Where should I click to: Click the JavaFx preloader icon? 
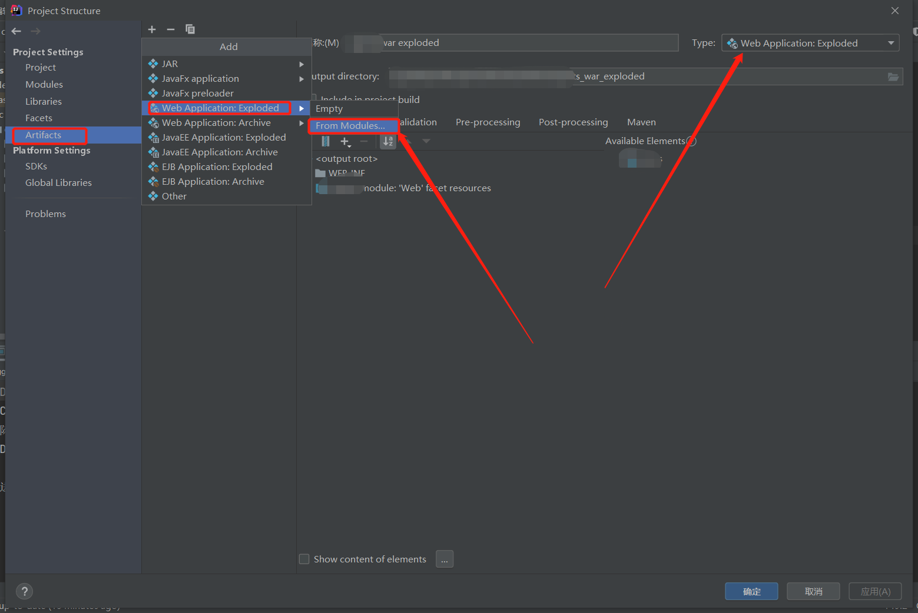(153, 93)
